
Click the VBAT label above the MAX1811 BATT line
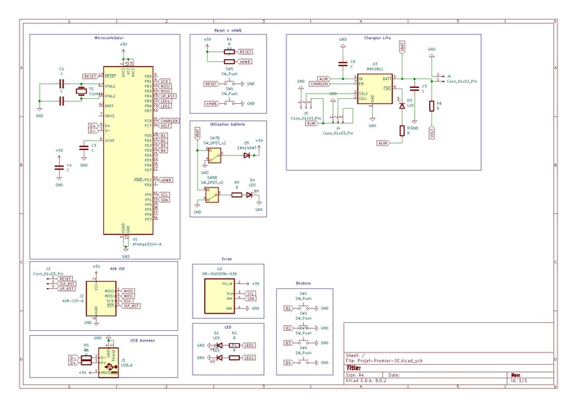pos(402,48)
